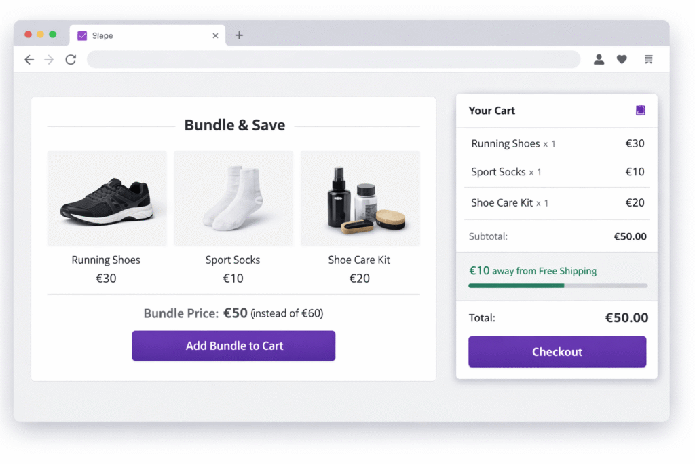This screenshot has width=695, height=464.
Task: Open the Running Shoes product image
Action: 107,198
